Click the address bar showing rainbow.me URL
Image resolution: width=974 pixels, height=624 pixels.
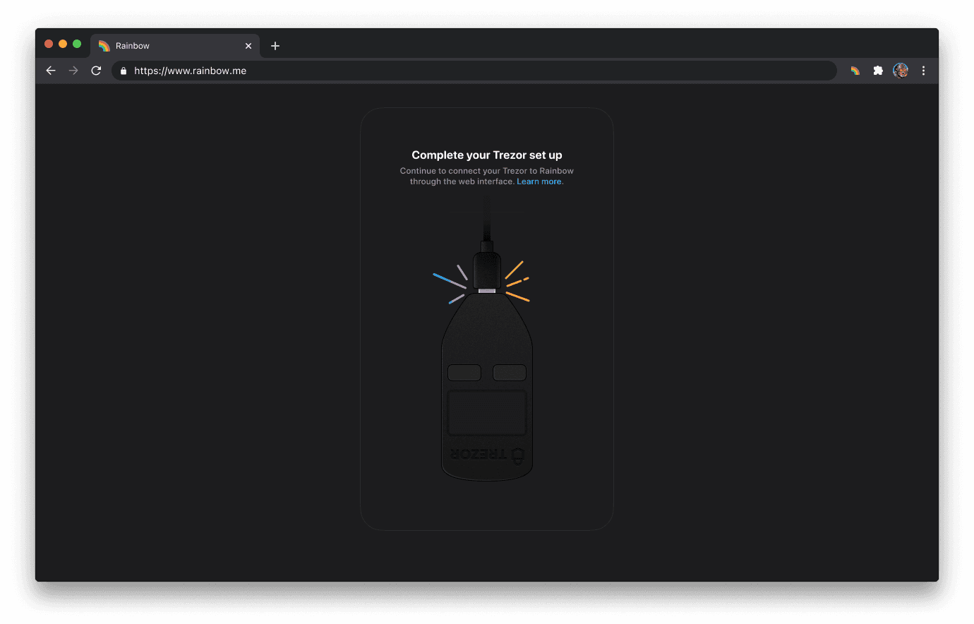pyautogui.click(x=474, y=71)
